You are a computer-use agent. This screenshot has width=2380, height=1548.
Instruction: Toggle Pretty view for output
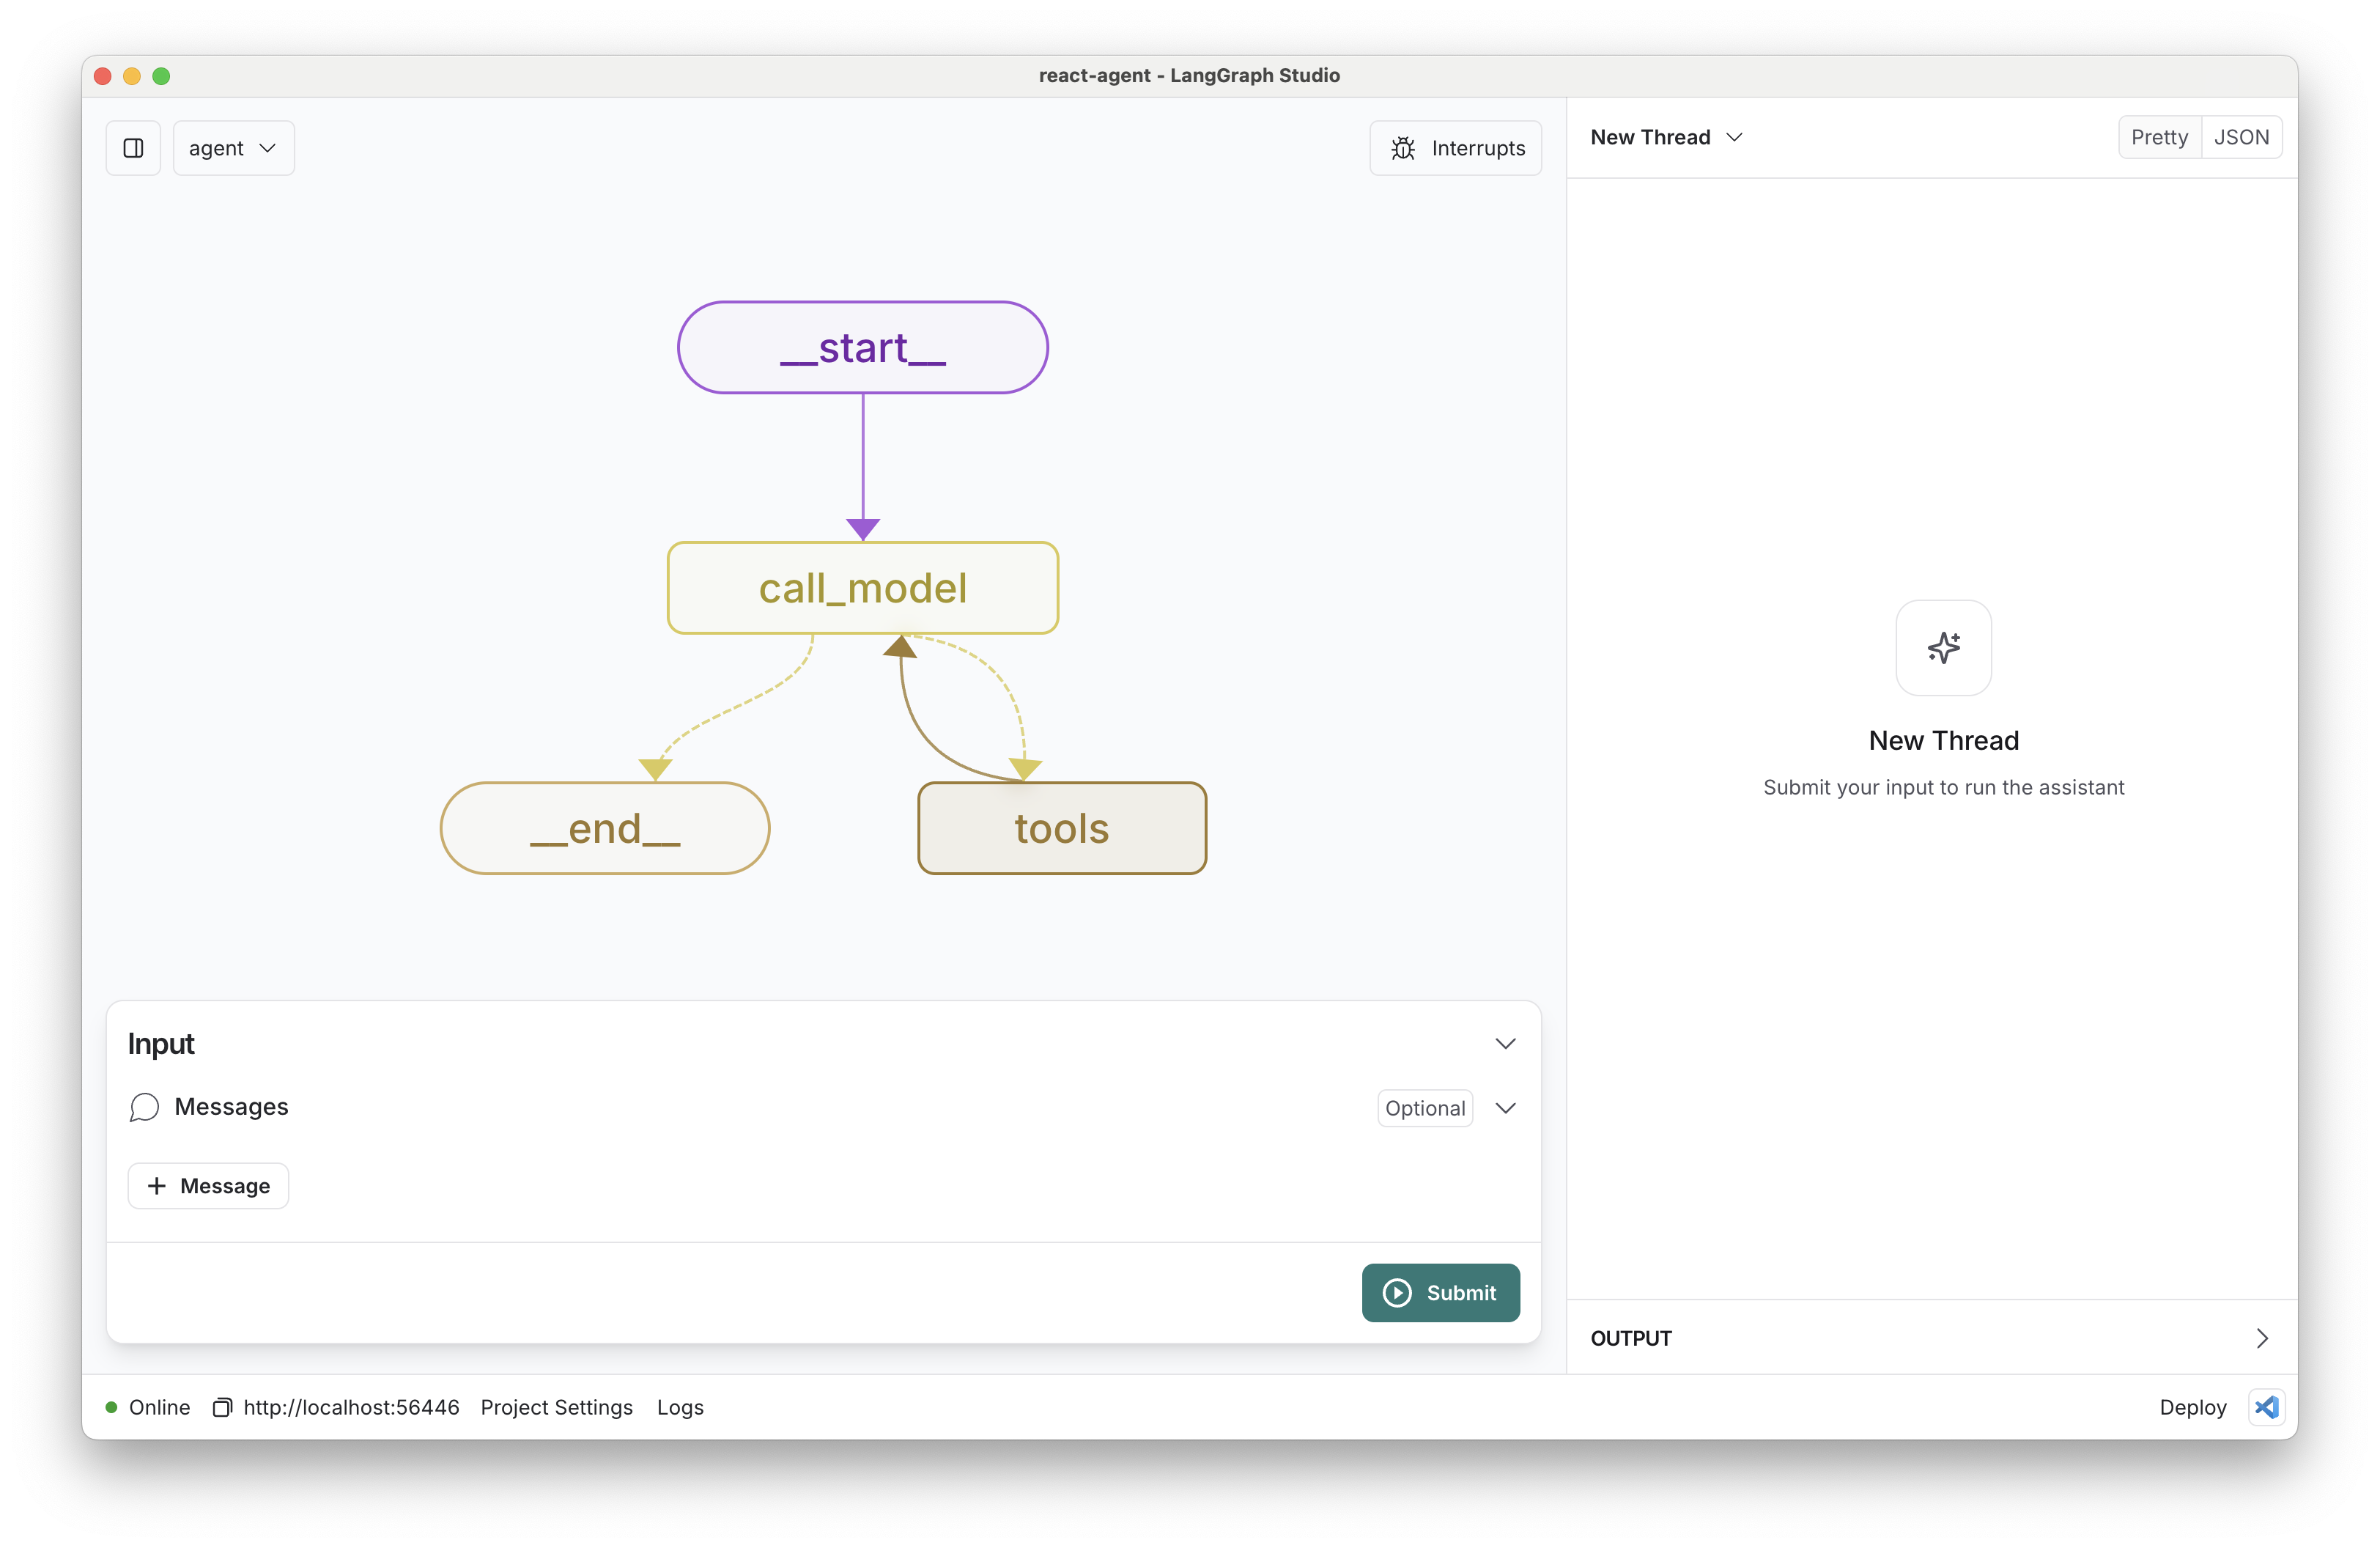(2158, 137)
